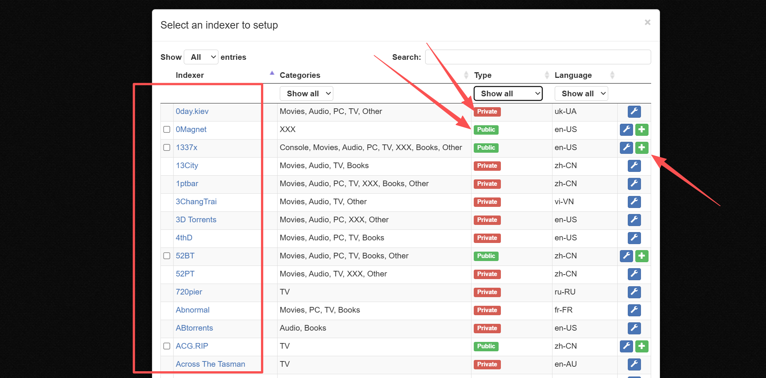Open the Language filter dropdown
The height and width of the screenshot is (378, 766).
click(581, 94)
